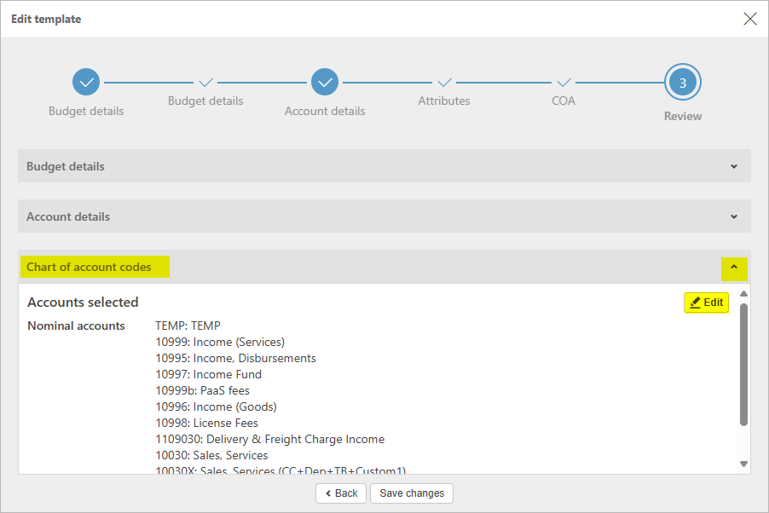Select the Review step number 3 circle
Image resolution: width=769 pixels, height=513 pixels.
click(683, 83)
